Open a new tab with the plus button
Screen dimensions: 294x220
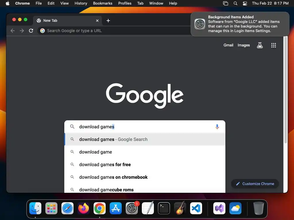coord(108,21)
